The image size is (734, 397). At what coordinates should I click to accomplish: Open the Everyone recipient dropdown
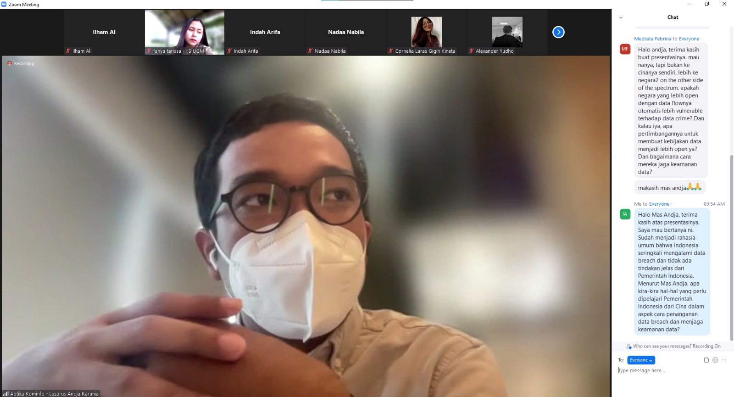641,360
